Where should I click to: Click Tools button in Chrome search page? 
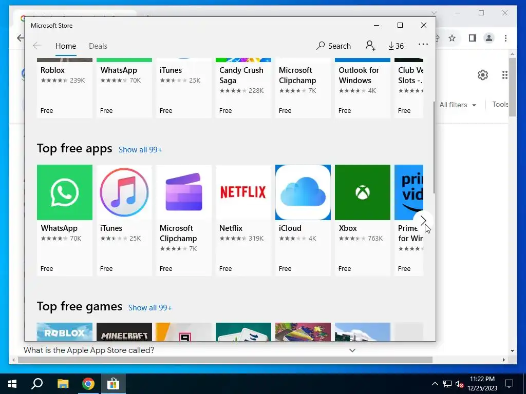pos(500,105)
